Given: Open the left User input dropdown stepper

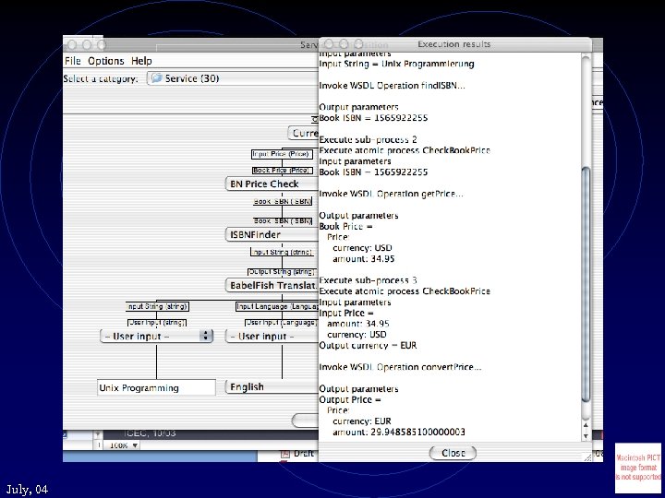Looking at the screenshot, I should coord(206,336).
